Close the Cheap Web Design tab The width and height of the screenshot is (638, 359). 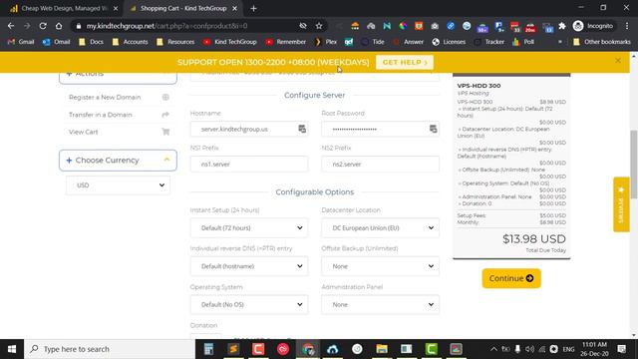point(116,8)
